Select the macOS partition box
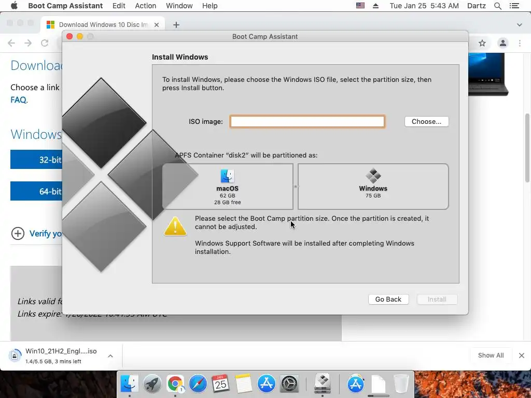Viewport: 531px width, 398px height. (x=228, y=187)
